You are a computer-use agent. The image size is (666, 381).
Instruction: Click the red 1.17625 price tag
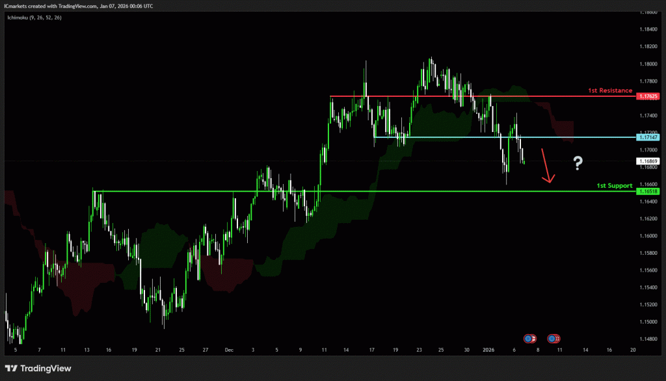pyautogui.click(x=648, y=96)
